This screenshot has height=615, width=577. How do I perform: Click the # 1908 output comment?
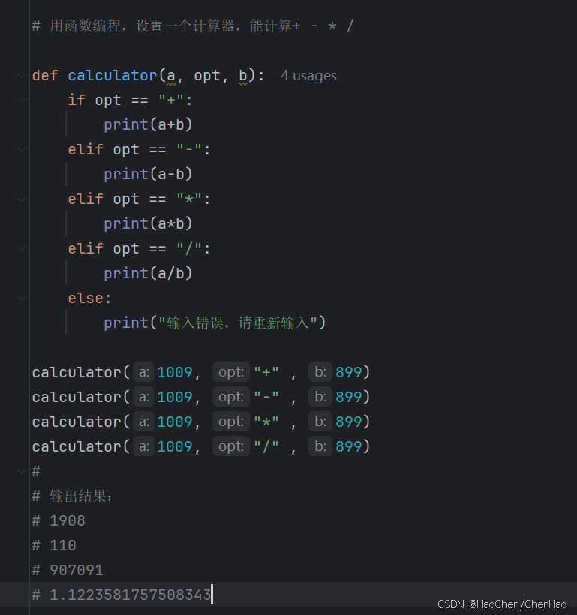point(59,520)
